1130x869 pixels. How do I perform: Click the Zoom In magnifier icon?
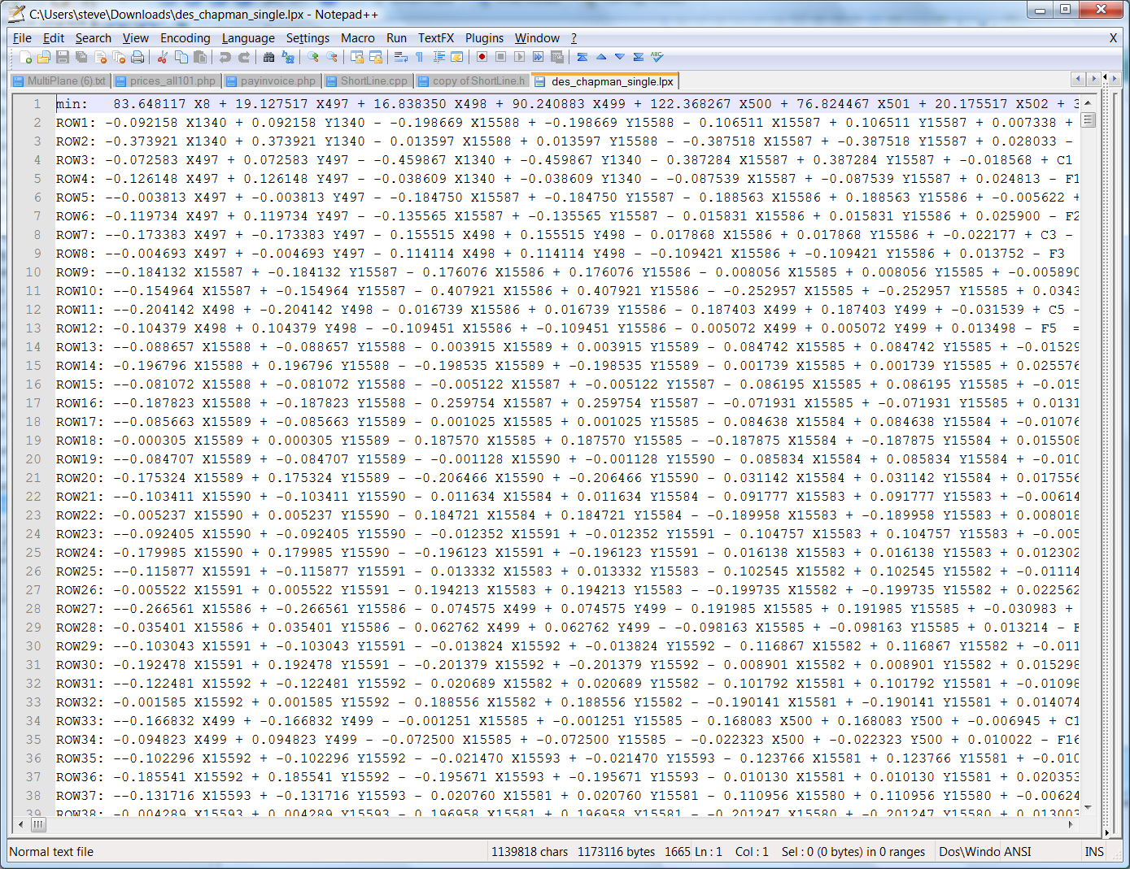(313, 57)
